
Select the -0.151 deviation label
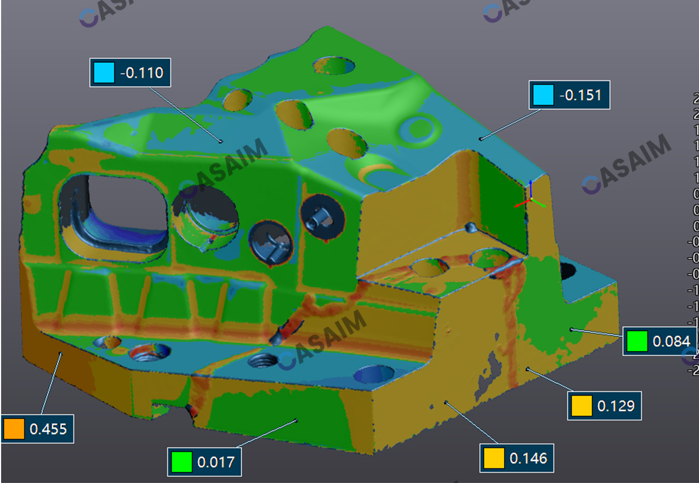tap(570, 96)
